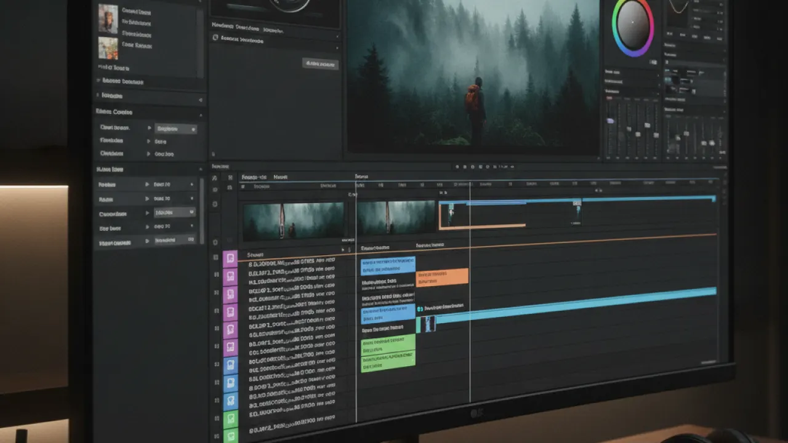This screenshot has width=788, height=443.
Task: Select the lowest blue track icon
Action: click(230, 402)
